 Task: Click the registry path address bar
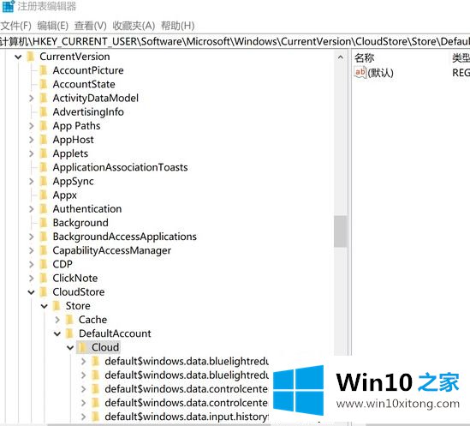coord(235,41)
